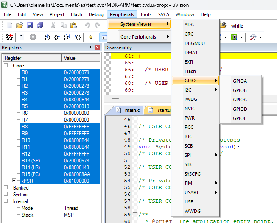Screen dimensions: 277x223
Task: Reset CPU with the RST icon
Action: pos(9,37)
